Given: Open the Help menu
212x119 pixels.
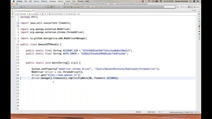Looking at the screenshot, I should click(x=87, y=1).
